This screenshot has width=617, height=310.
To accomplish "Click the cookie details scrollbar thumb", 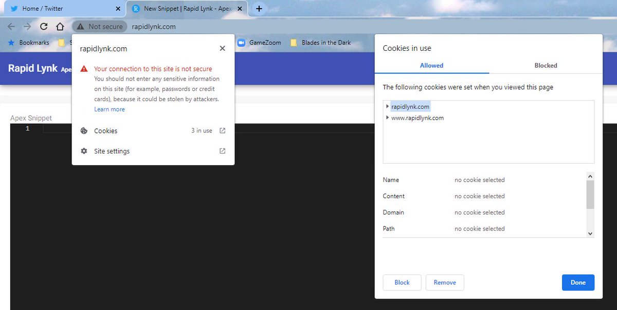I will pyautogui.click(x=590, y=194).
